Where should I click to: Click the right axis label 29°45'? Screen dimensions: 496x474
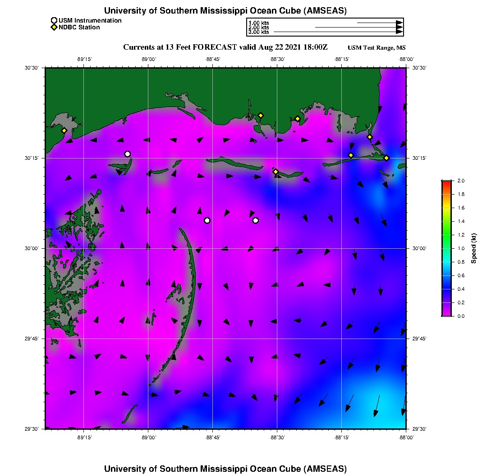[x=419, y=339]
